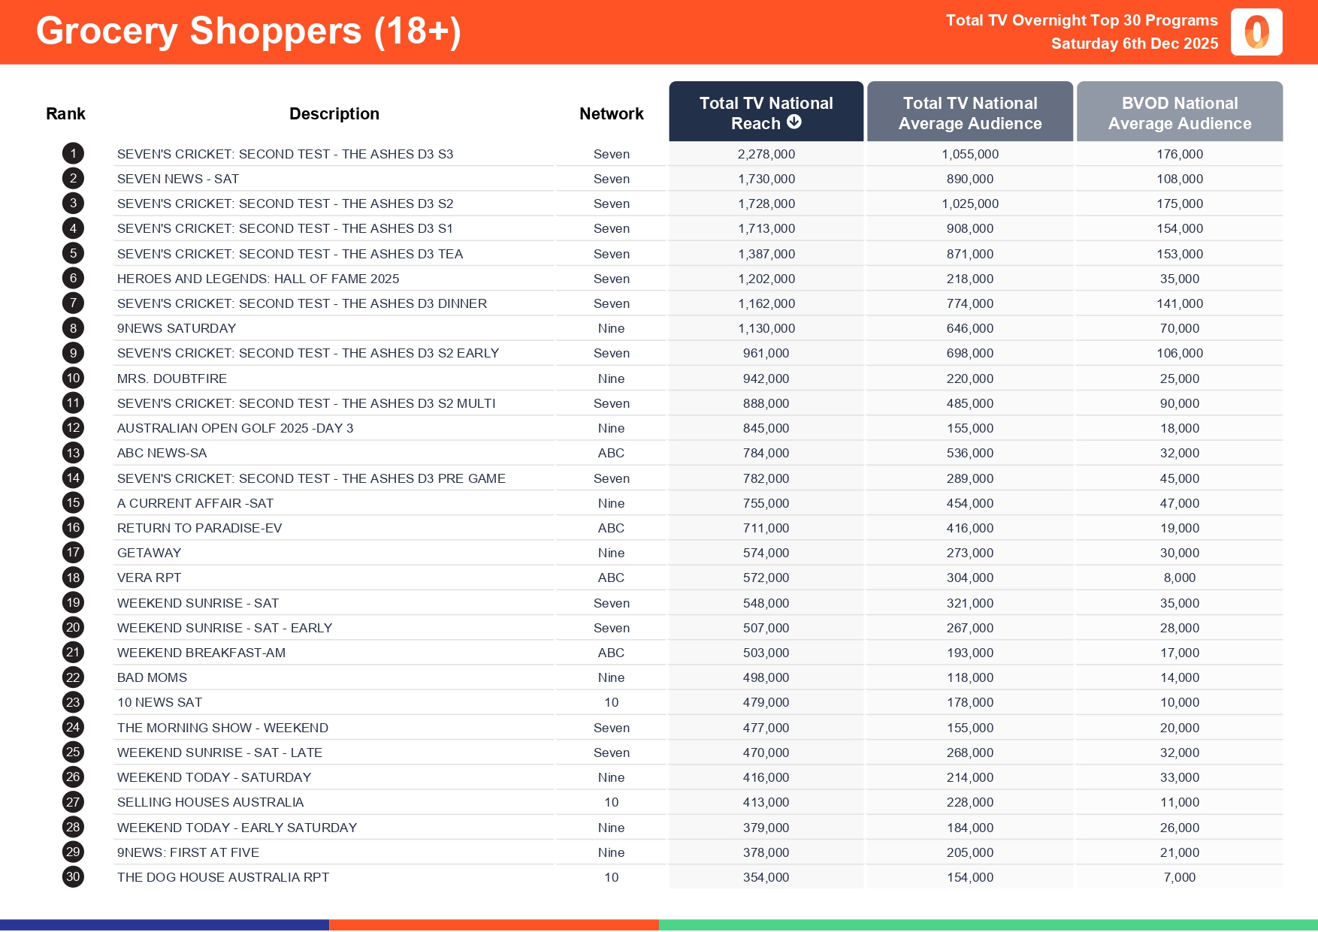Click the sort arrow beside Total TV National Reach
The width and height of the screenshot is (1318, 932).
[x=794, y=122]
